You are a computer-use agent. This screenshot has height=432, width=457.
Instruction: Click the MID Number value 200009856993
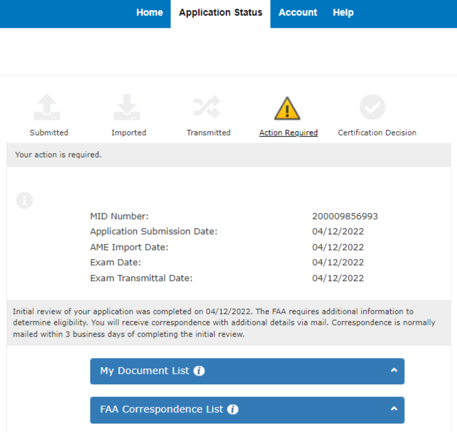345,216
